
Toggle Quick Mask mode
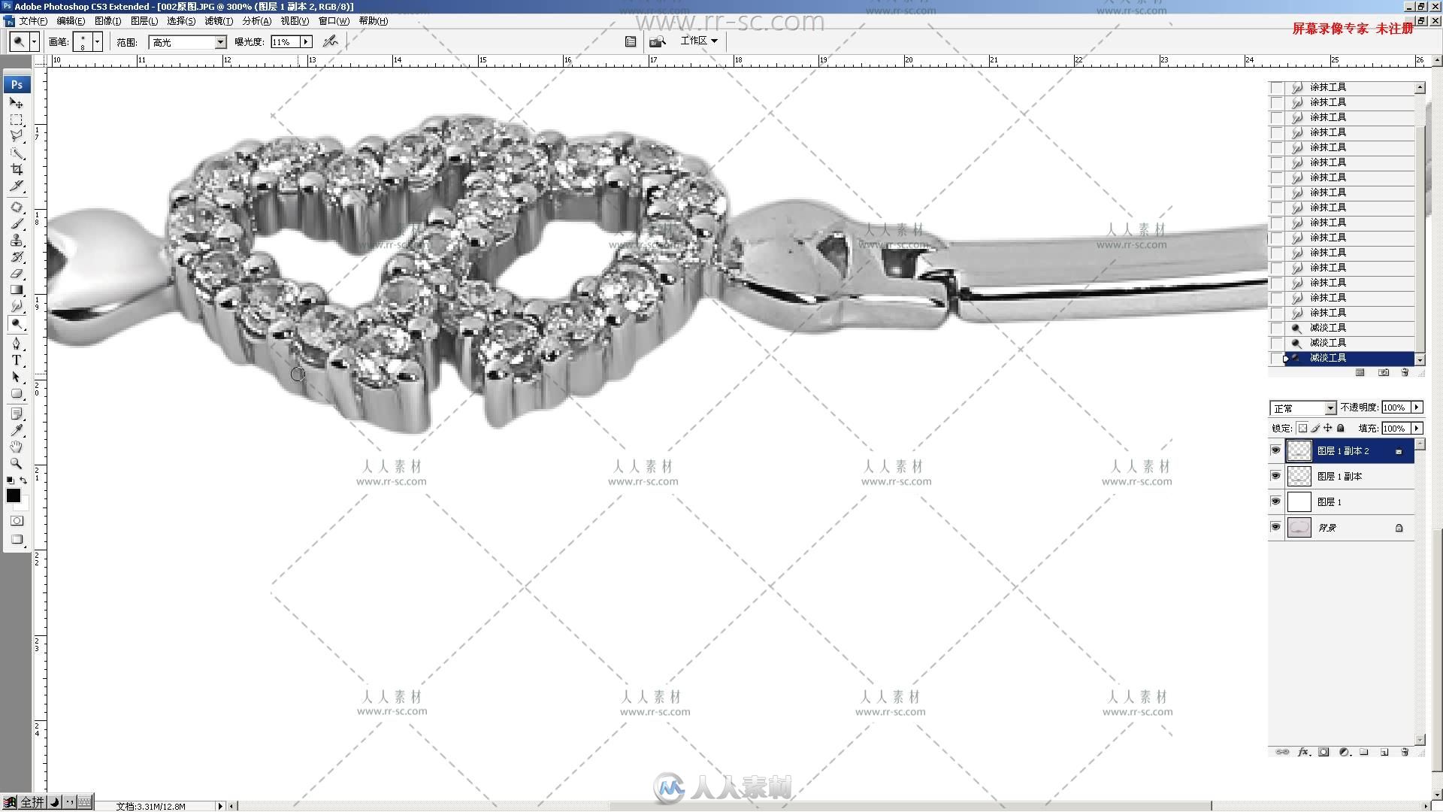17,520
